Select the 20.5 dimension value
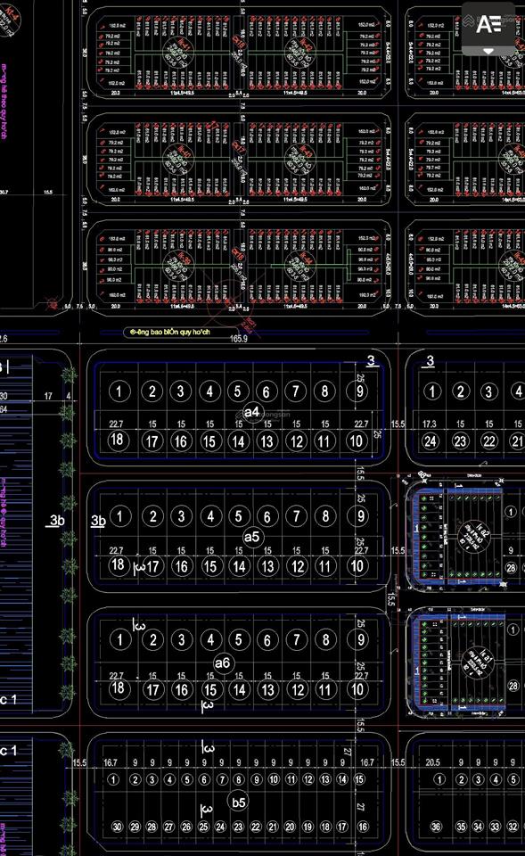 tap(433, 762)
